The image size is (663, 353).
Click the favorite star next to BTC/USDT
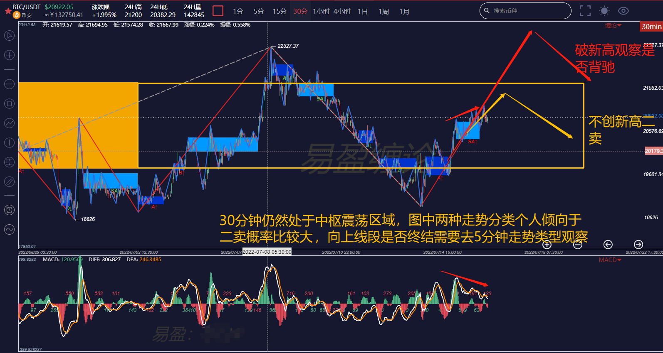coord(8,11)
